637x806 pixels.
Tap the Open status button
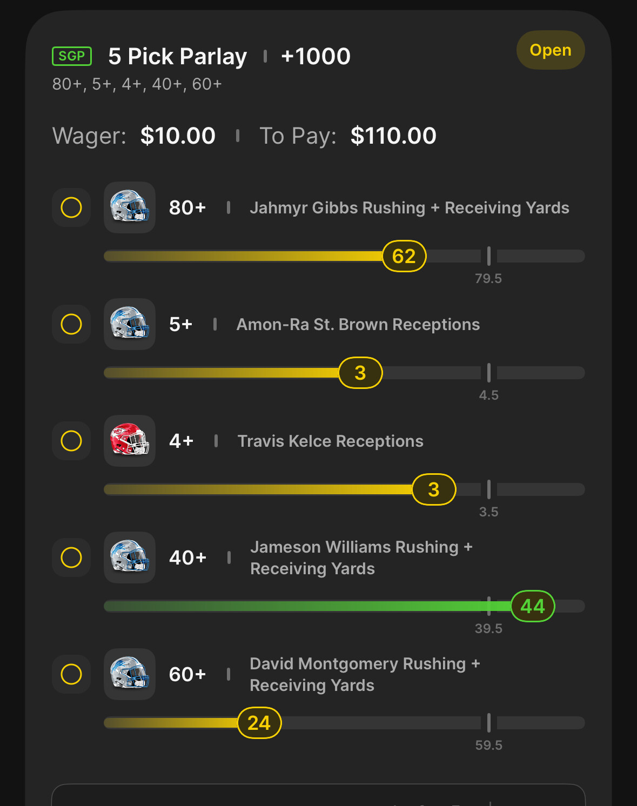[550, 50]
